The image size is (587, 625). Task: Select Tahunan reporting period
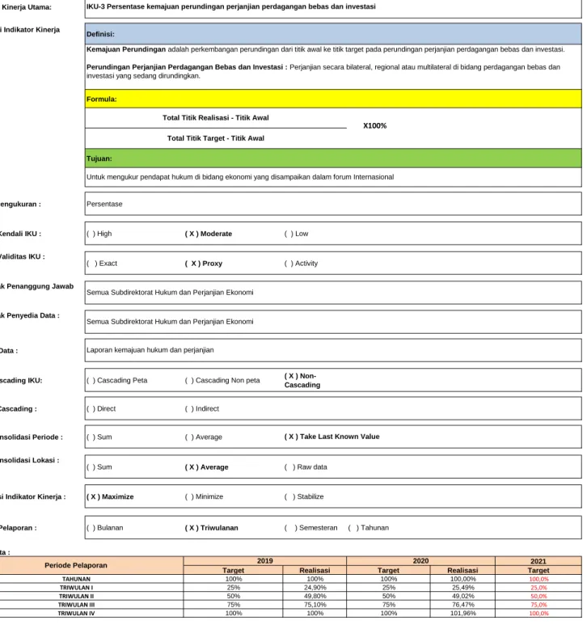368,528
